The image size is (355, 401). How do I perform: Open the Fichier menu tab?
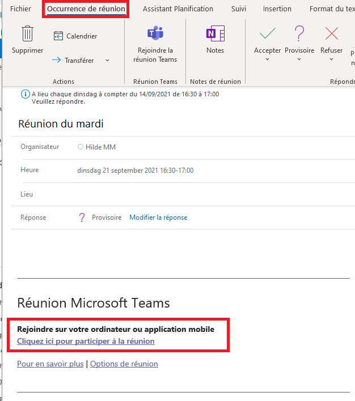[20, 9]
